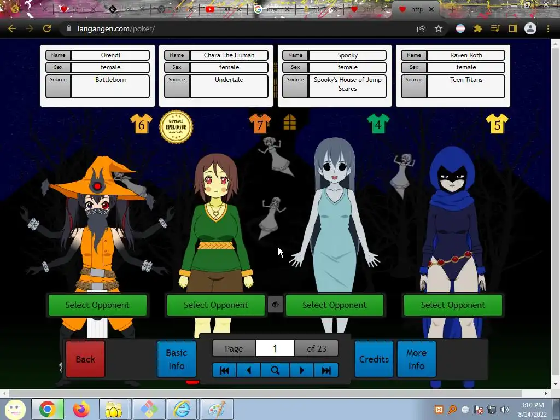Open a new browser tab
Image resolution: width=560 pixels, height=420 pixels.
(x=452, y=10)
